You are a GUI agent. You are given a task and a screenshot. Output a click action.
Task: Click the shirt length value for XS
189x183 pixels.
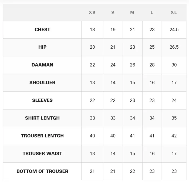[x=92, y=118]
